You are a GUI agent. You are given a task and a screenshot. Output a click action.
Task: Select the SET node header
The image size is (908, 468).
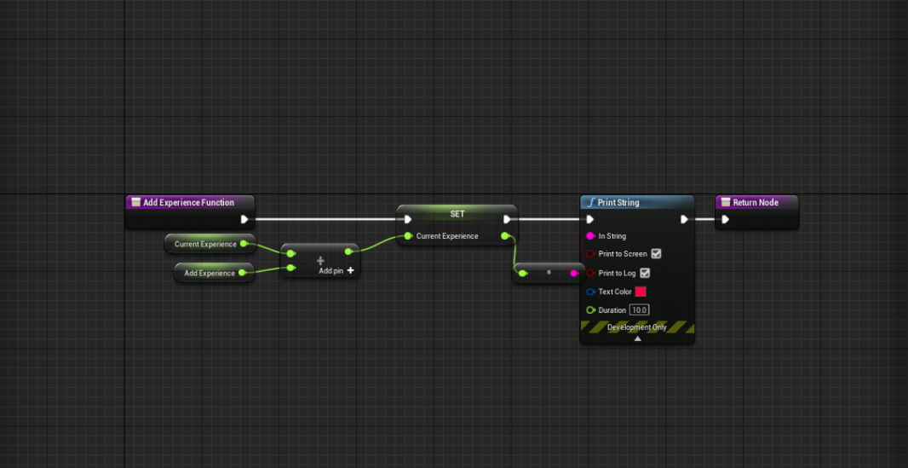(457, 214)
